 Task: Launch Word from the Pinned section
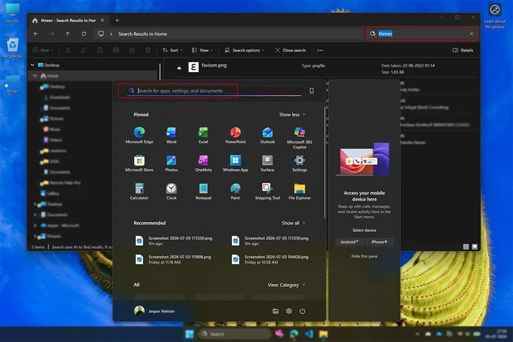coord(171,135)
